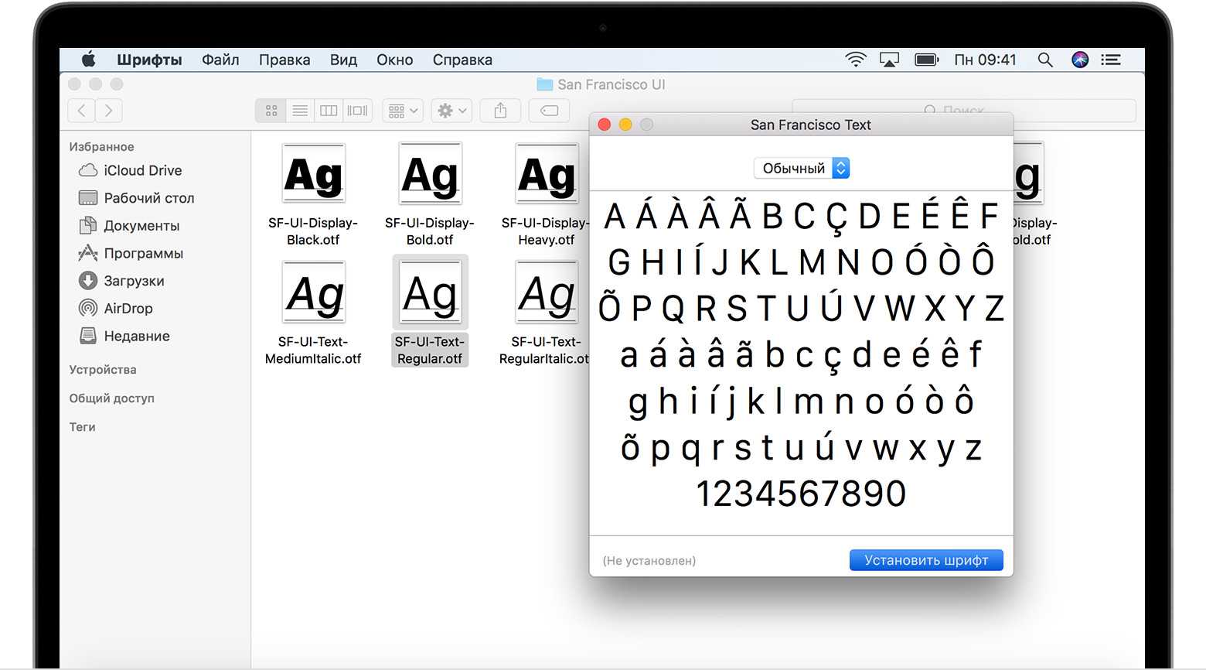
Task: Open the Файл menu
Action: (x=220, y=60)
